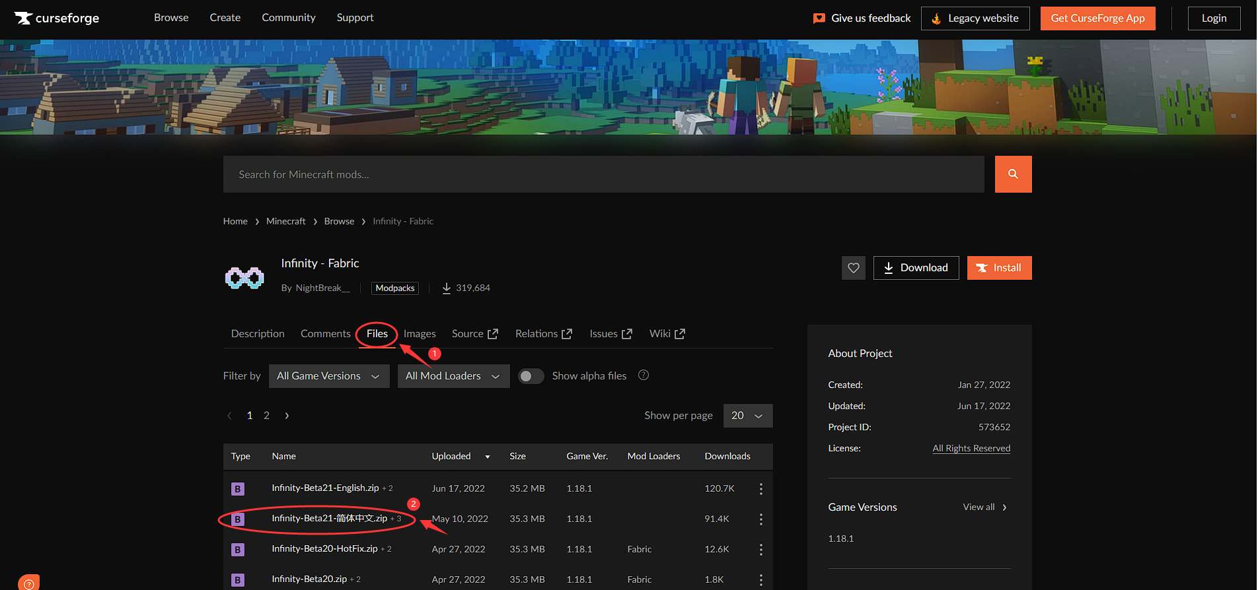Click Beta badge of Infinity-Beta20-HotFix.zip
Screen dimensions: 1258x590
[238, 550]
